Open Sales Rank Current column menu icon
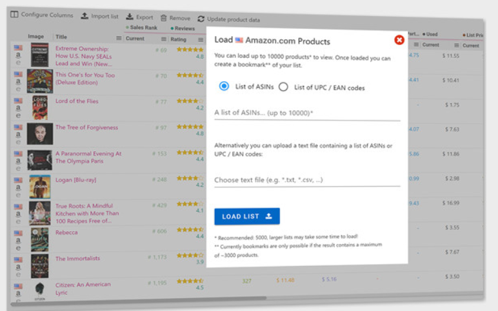The image size is (498, 311). coord(164,39)
